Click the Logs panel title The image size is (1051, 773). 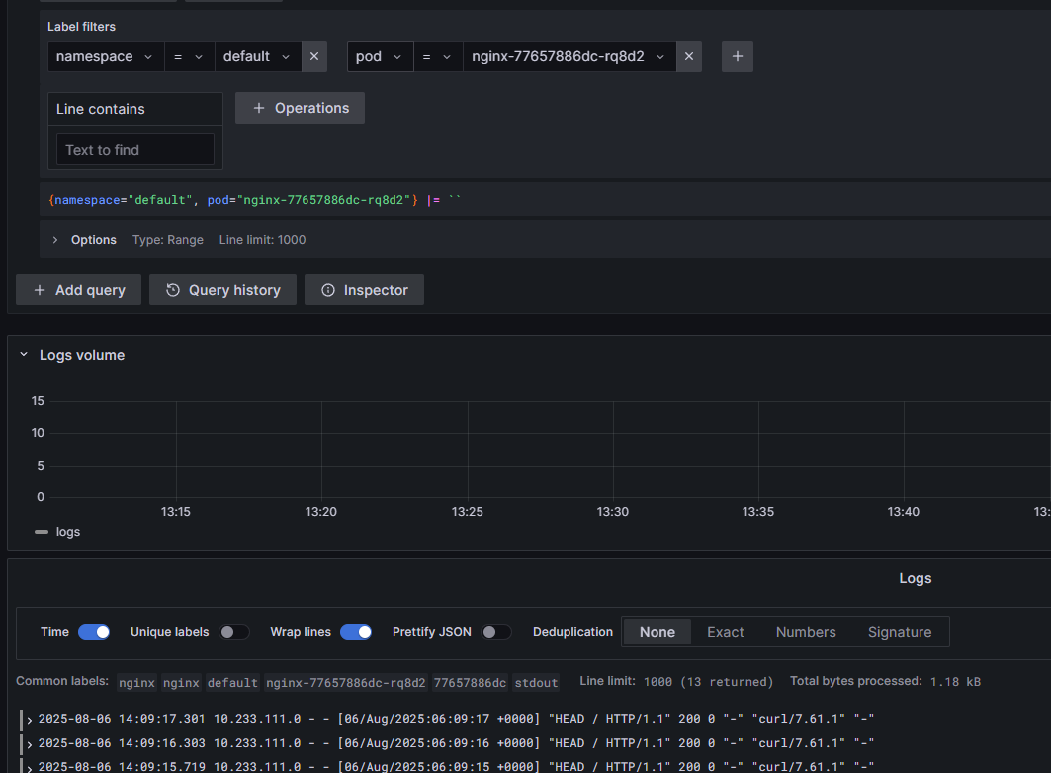[x=915, y=578]
